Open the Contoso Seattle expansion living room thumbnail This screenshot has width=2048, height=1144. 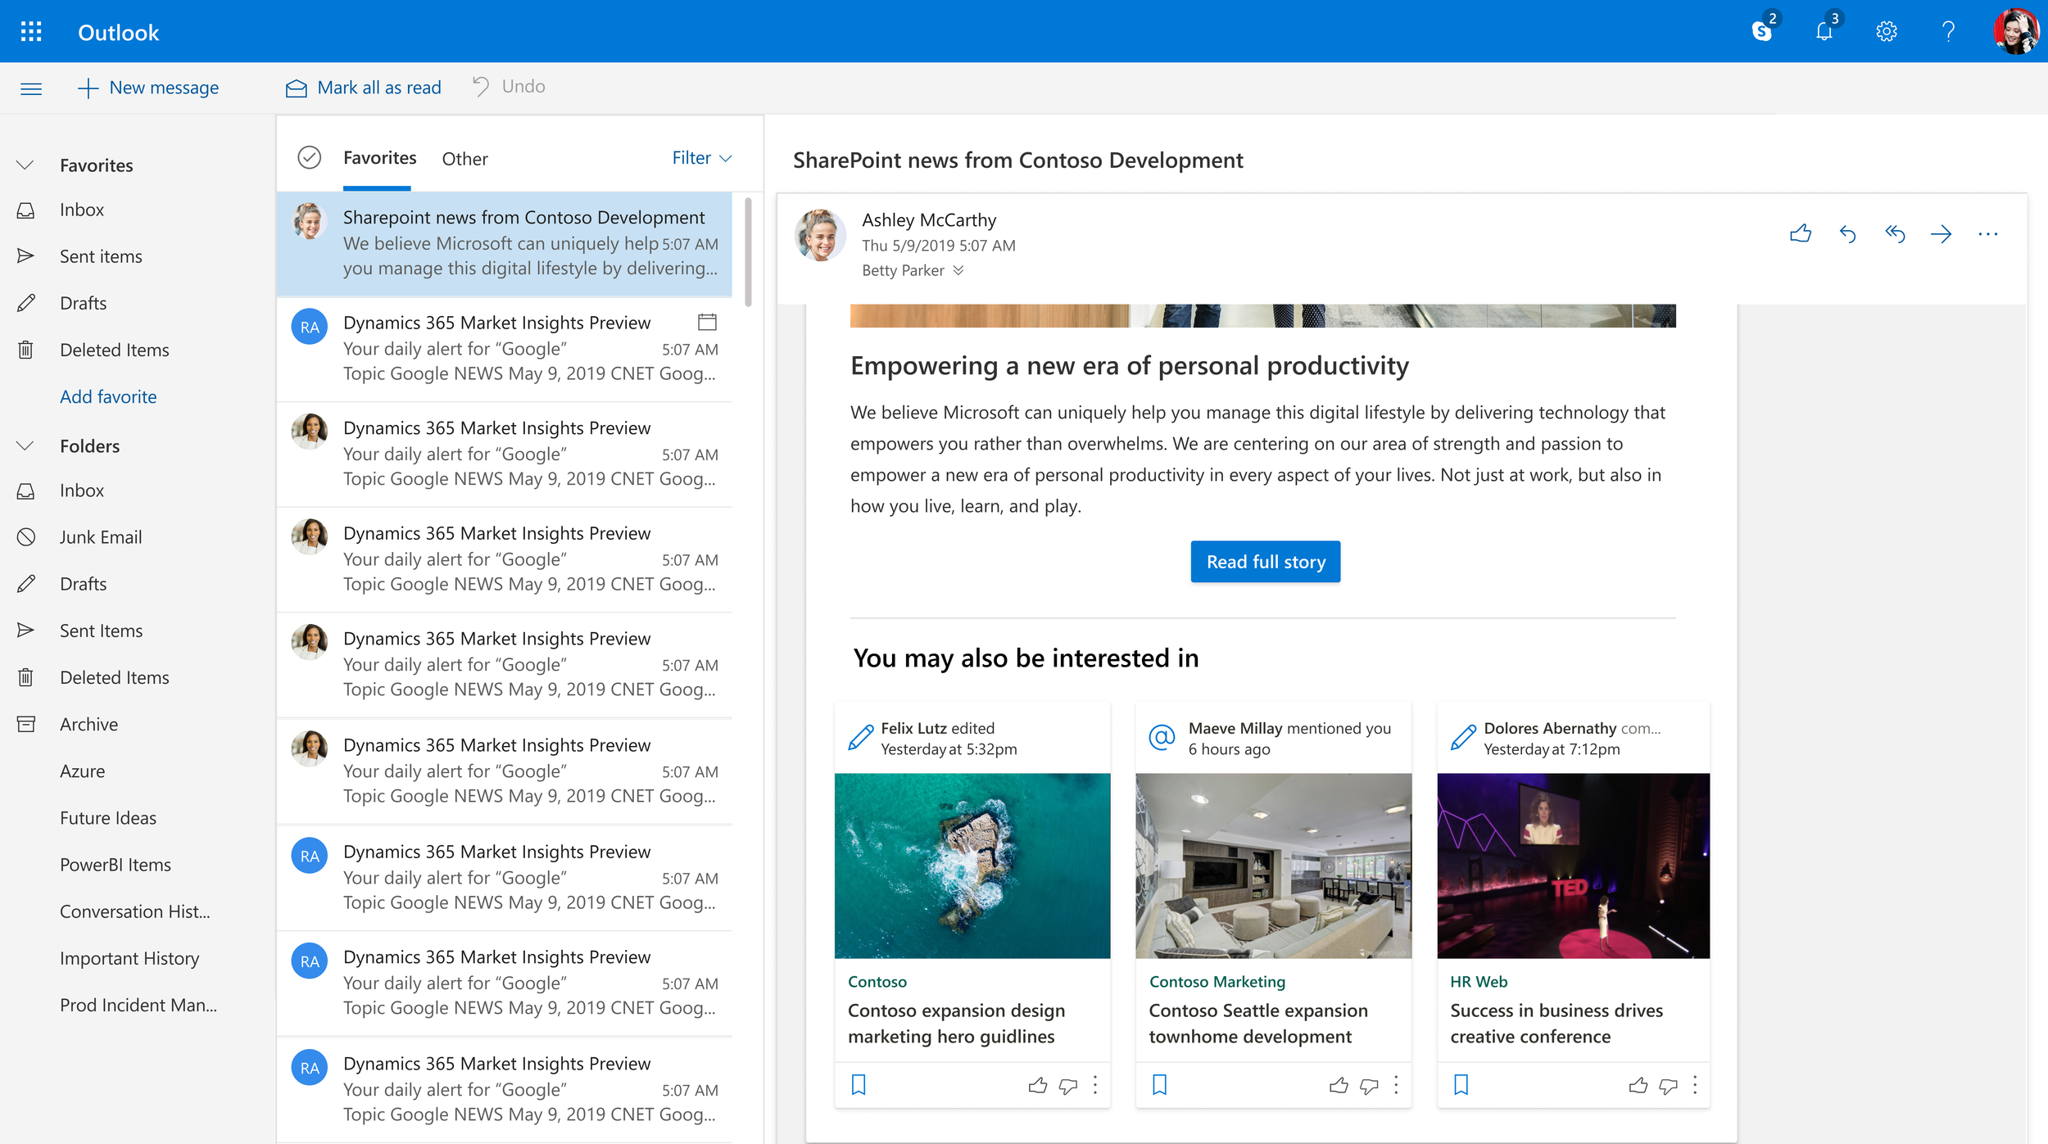point(1273,866)
